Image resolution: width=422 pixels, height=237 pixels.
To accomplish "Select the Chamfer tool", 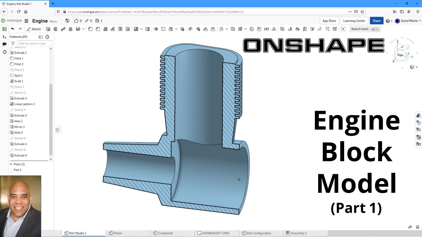I will (x=98, y=29).
